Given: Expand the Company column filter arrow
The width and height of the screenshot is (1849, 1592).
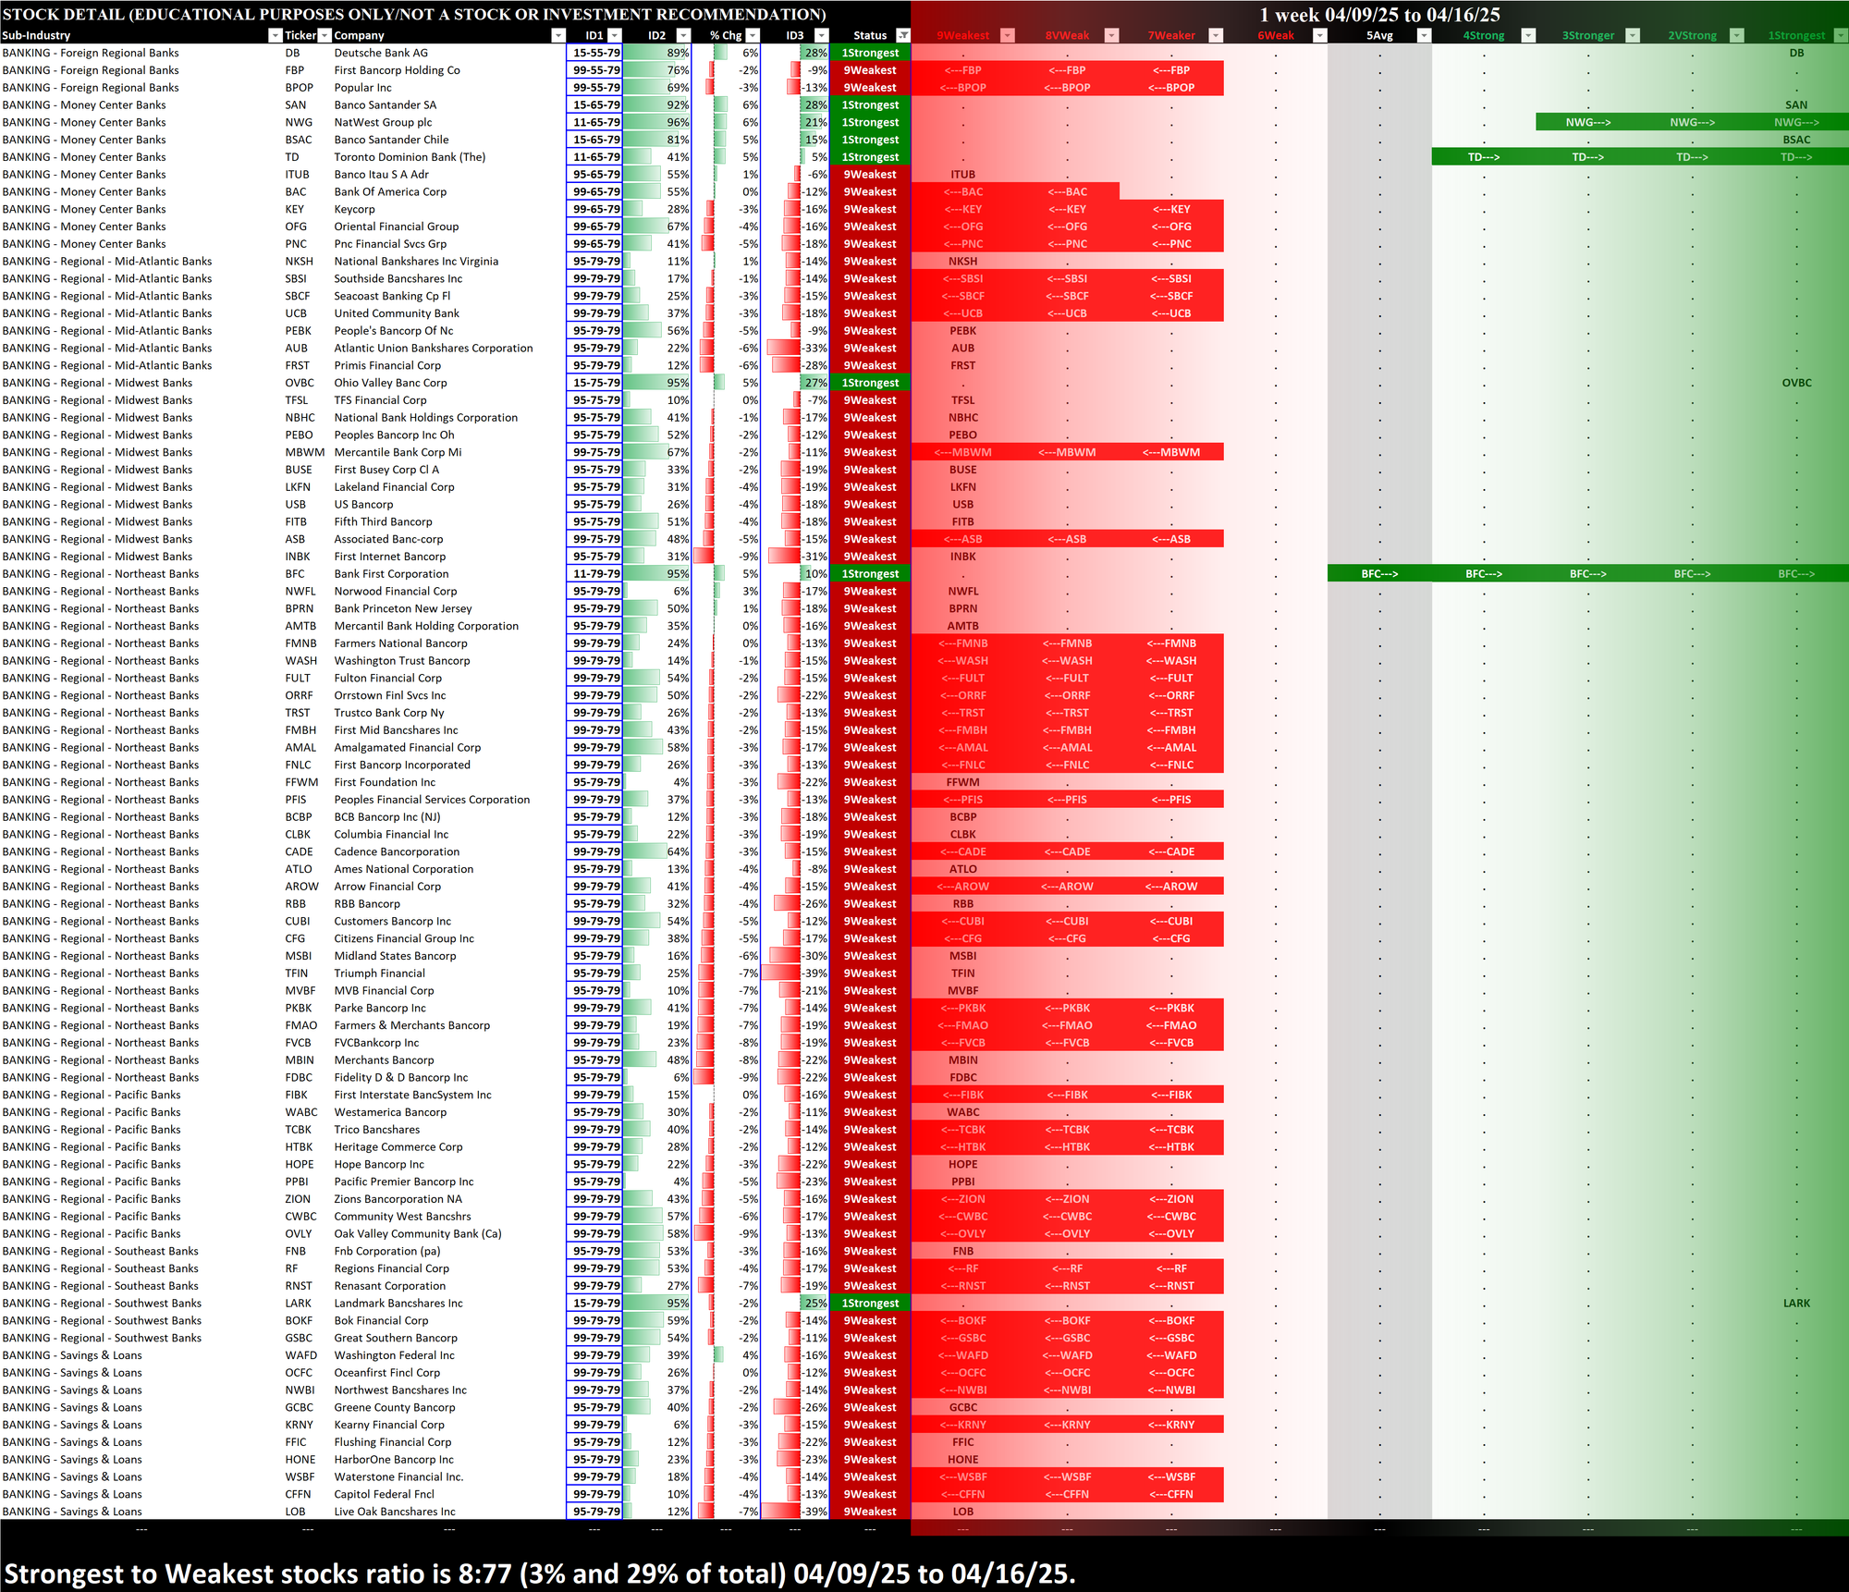Looking at the screenshot, I should click(x=557, y=35).
